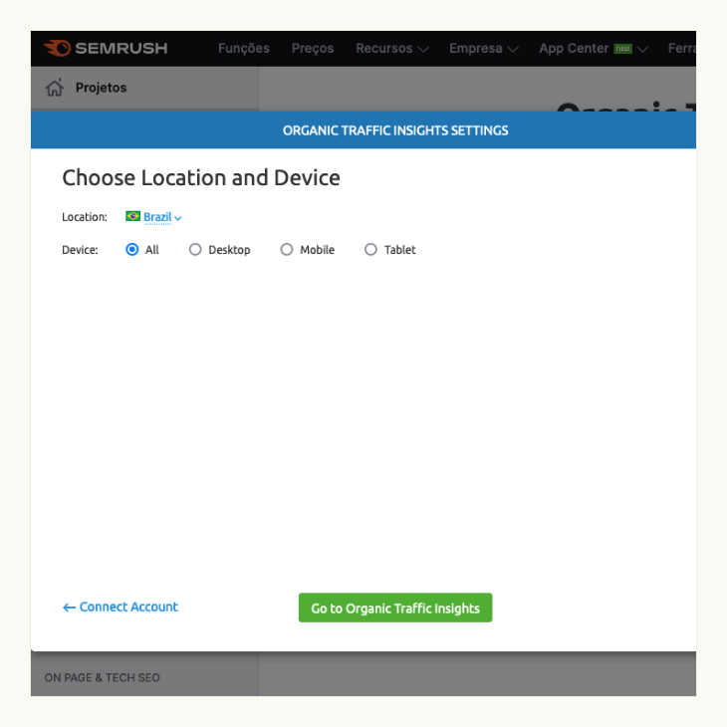Open the Brazil location dropdown
This screenshot has height=727, width=727.
162,217
